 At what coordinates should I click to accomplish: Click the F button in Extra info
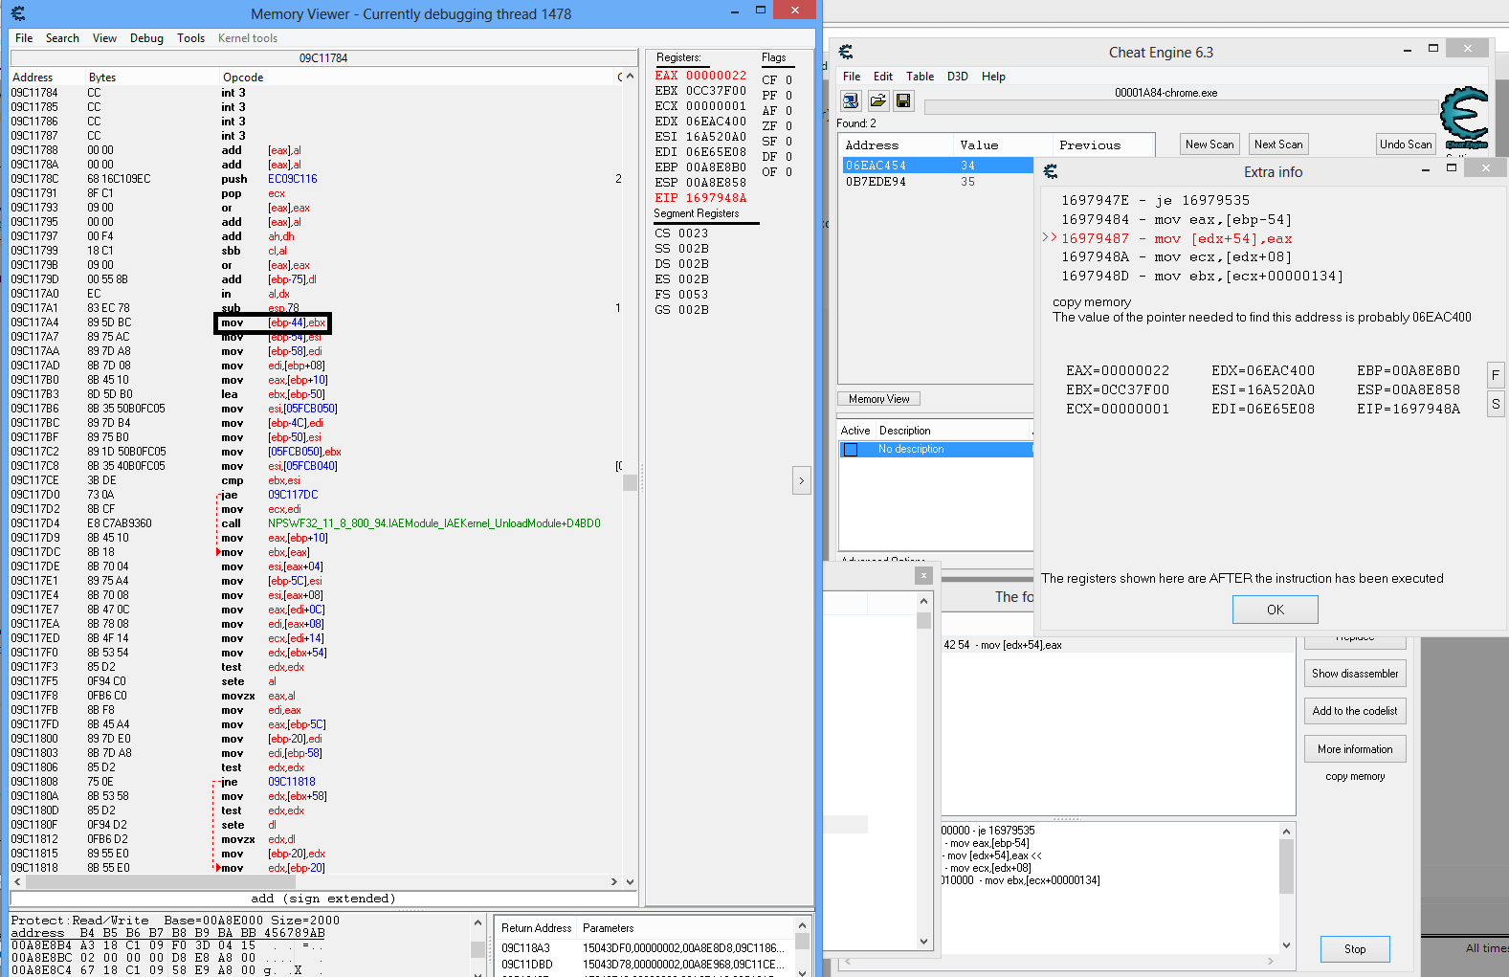click(x=1496, y=375)
